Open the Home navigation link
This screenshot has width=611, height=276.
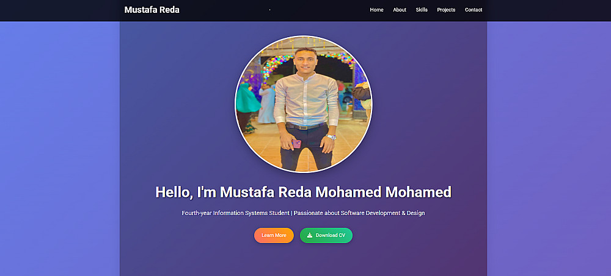(376, 10)
